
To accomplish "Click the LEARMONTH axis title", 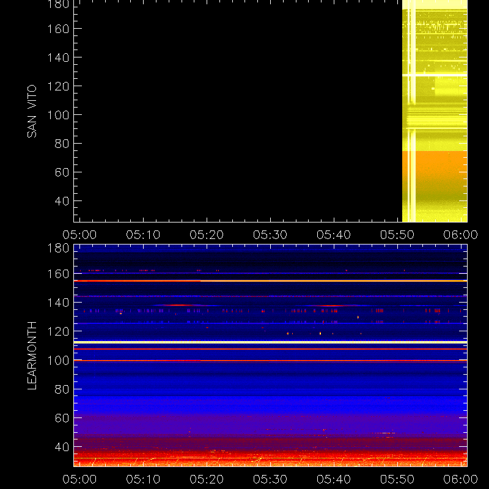I will [32, 356].
